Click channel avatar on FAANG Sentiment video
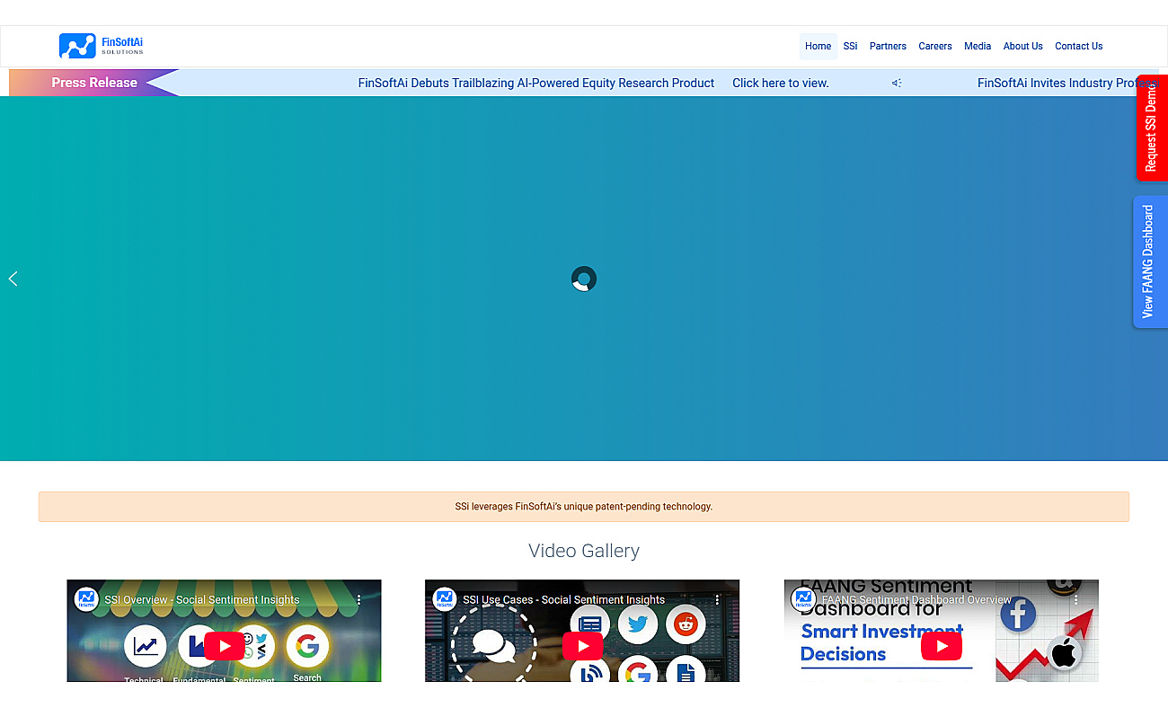Viewport: 1168px width, 708px height. click(803, 599)
